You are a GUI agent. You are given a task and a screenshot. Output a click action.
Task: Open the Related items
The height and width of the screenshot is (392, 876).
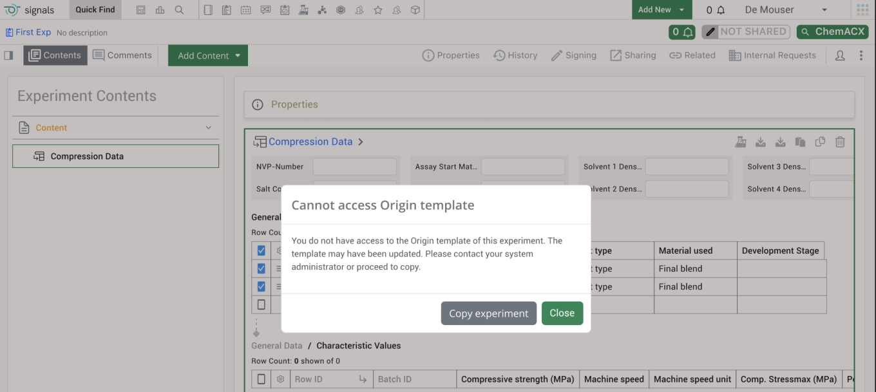click(x=692, y=55)
